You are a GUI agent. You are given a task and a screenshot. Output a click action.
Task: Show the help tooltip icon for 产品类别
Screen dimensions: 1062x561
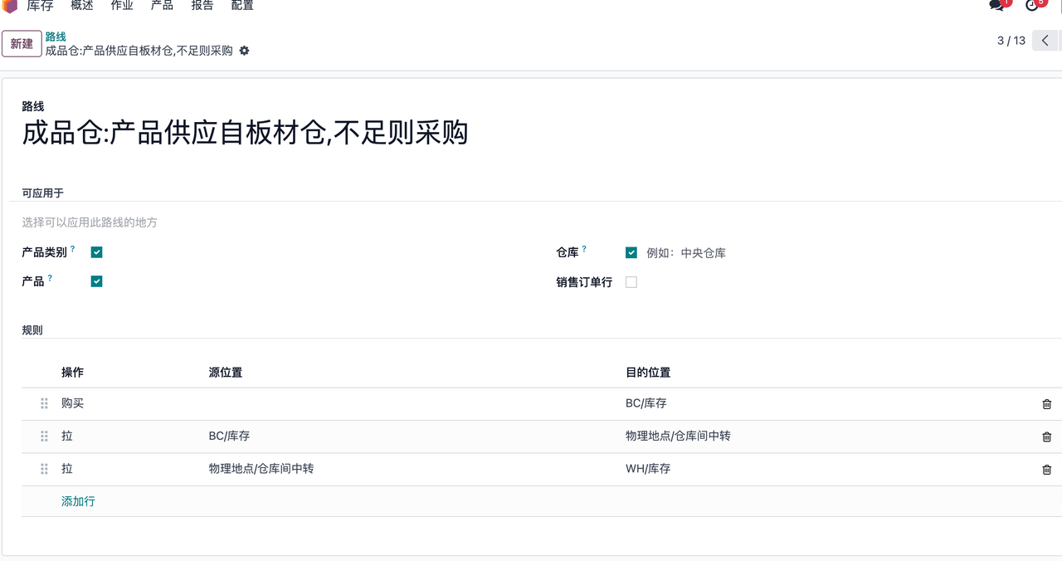pyautogui.click(x=73, y=249)
